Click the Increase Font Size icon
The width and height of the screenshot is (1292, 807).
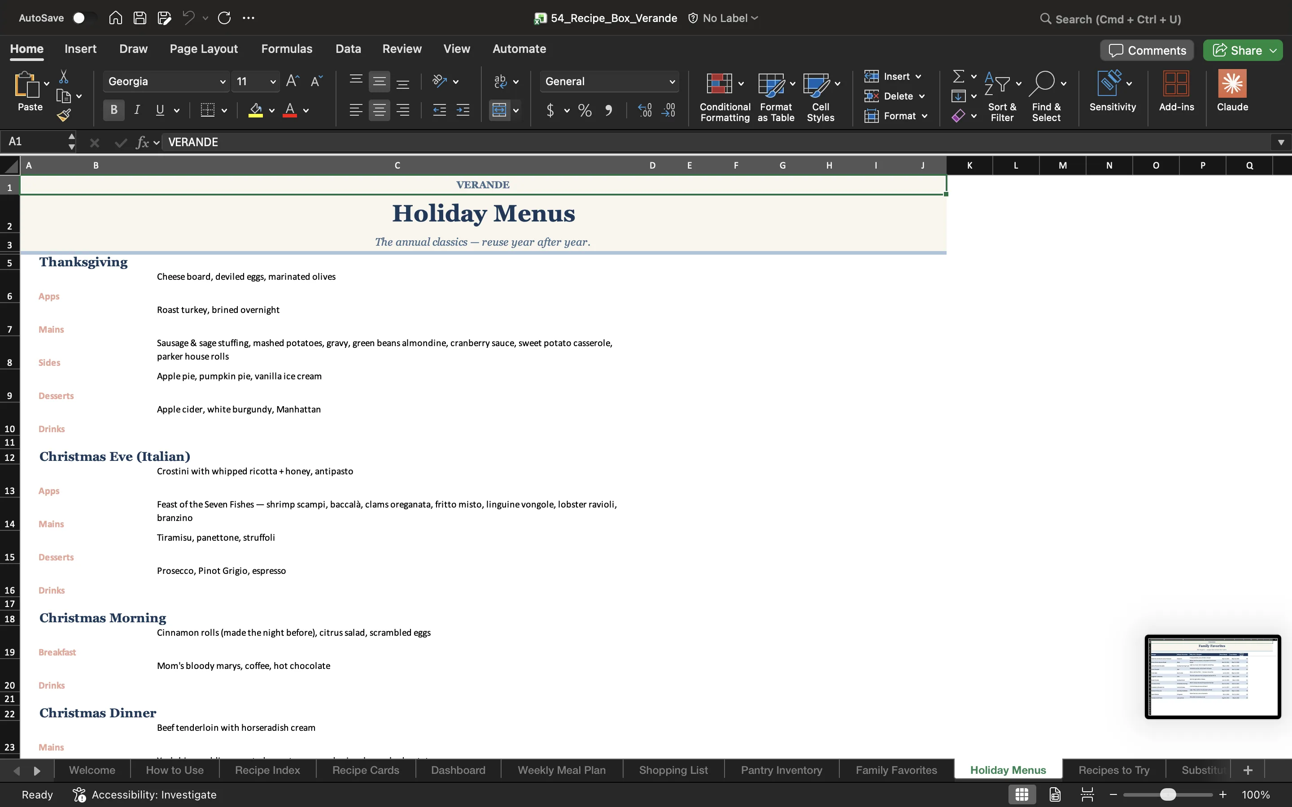(292, 81)
